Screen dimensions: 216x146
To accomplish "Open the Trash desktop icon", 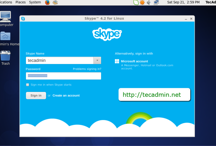I will tap(5, 56).
